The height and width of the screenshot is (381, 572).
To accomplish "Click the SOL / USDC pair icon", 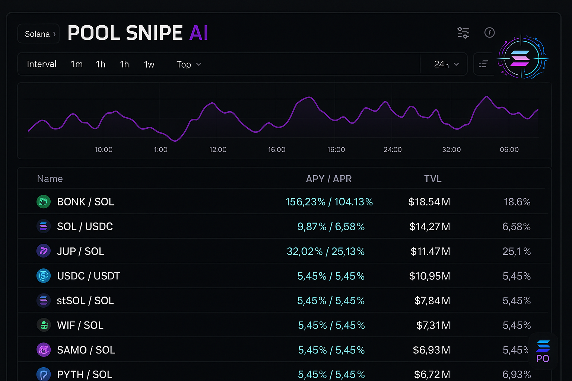I will [44, 226].
